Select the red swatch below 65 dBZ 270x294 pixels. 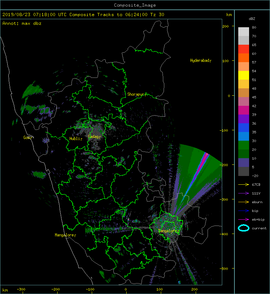coord(243,49)
